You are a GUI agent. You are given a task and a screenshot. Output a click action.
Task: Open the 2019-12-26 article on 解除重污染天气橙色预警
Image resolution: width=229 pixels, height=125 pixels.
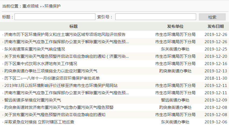(67, 42)
